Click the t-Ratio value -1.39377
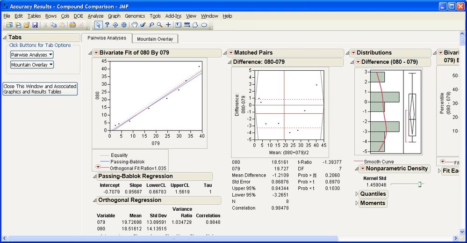This screenshot has height=243, width=467. pos(332,162)
